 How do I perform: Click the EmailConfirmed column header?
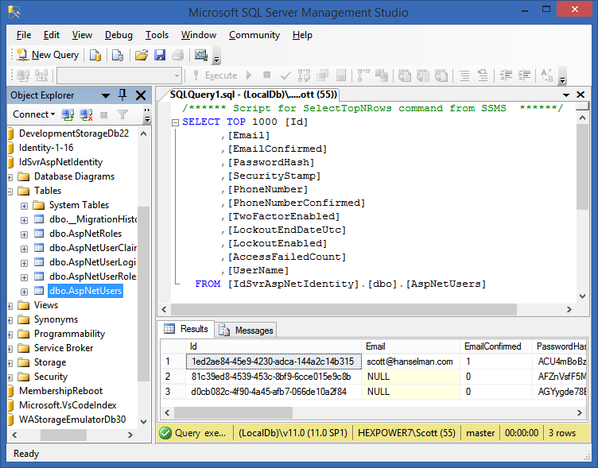pyautogui.click(x=495, y=346)
